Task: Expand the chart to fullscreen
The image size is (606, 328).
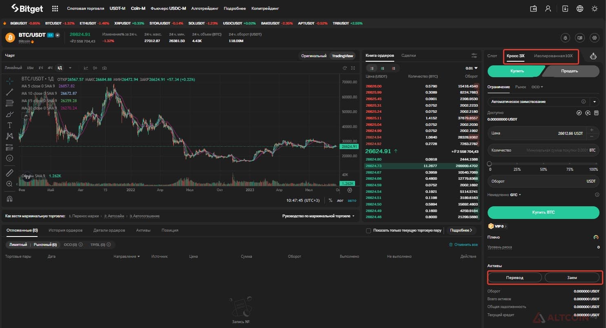Action: [x=353, y=68]
